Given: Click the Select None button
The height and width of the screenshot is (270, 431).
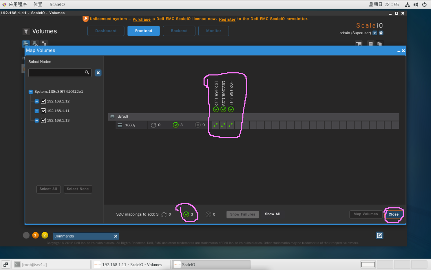Looking at the screenshot, I should pyautogui.click(x=78, y=189).
